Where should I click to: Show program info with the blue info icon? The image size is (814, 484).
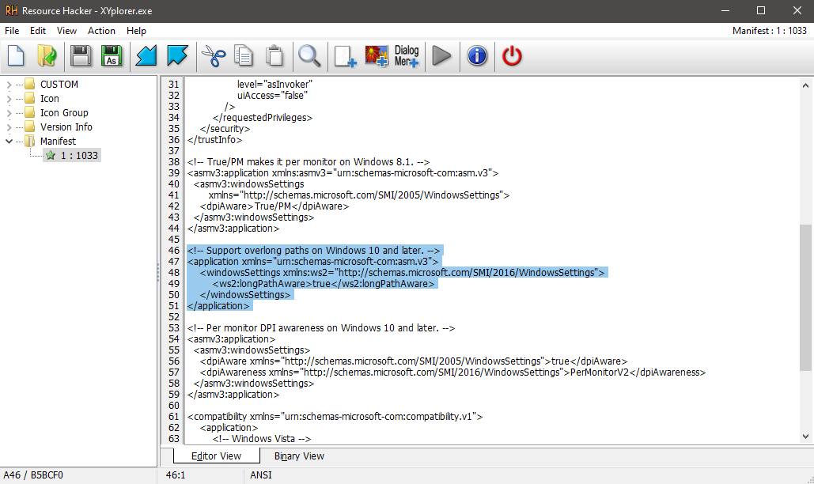tap(476, 55)
